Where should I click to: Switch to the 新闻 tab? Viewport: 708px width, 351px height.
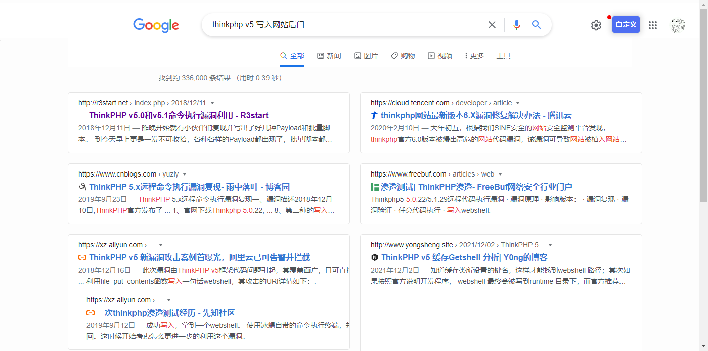tap(329, 56)
